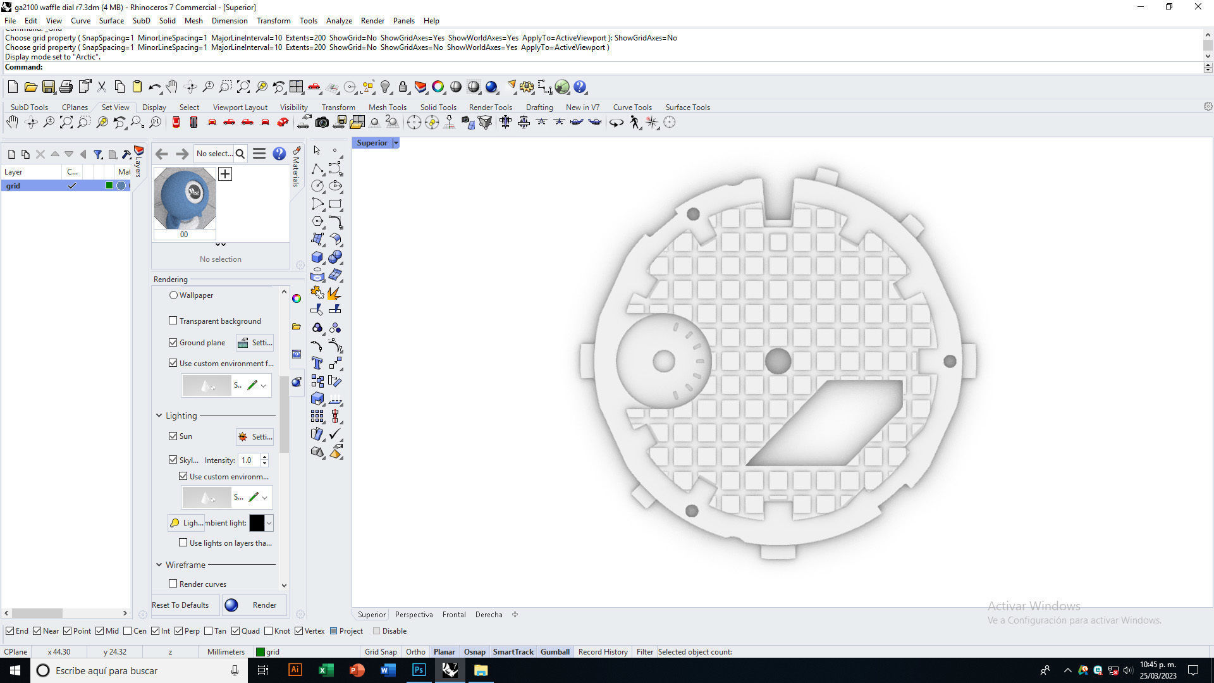
Task: Click the Render button
Action: click(x=254, y=605)
